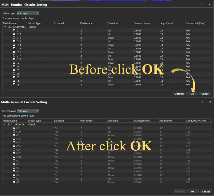Toggle C2 checkbox in lower dialog
Screen dimensions: 214x196
pyautogui.click(x=14, y=160)
